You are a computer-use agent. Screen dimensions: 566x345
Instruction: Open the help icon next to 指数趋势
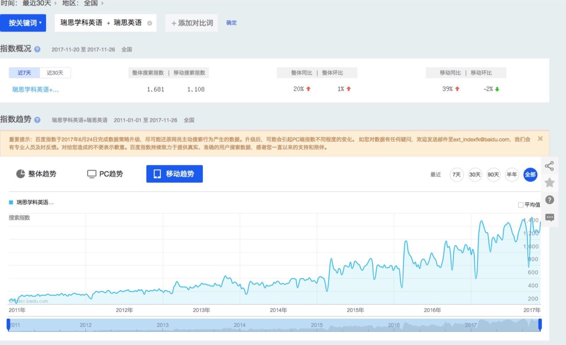point(37,120)
